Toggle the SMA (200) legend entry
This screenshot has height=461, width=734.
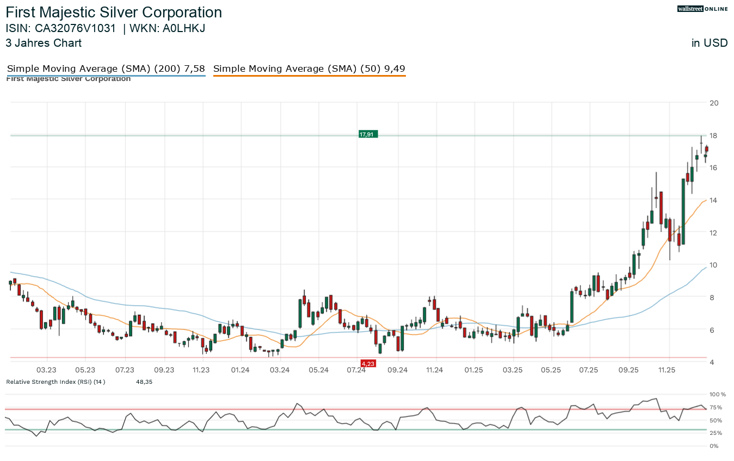106,68
